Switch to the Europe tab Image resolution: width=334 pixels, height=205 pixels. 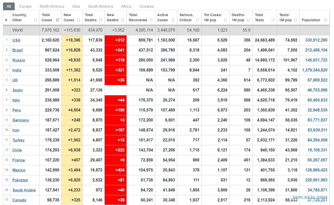pyautogui.click(x=25, y=6)
